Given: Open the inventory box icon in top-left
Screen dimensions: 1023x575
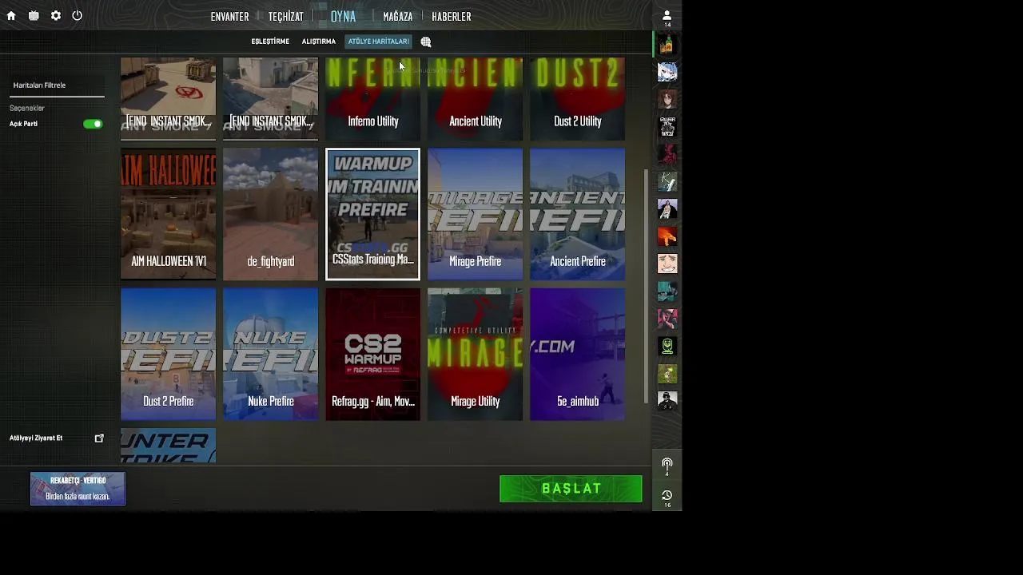Looking at the screenshot, I should pos(34,16).
